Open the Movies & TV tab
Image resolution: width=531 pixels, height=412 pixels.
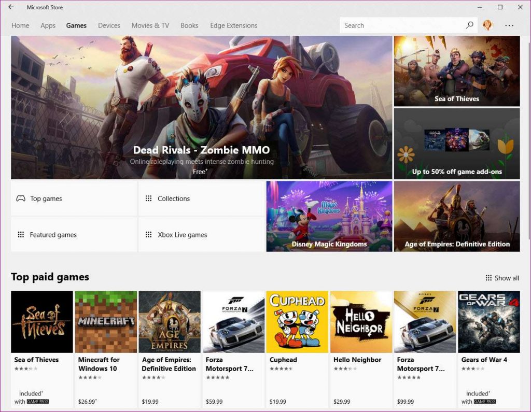[150, 25]
